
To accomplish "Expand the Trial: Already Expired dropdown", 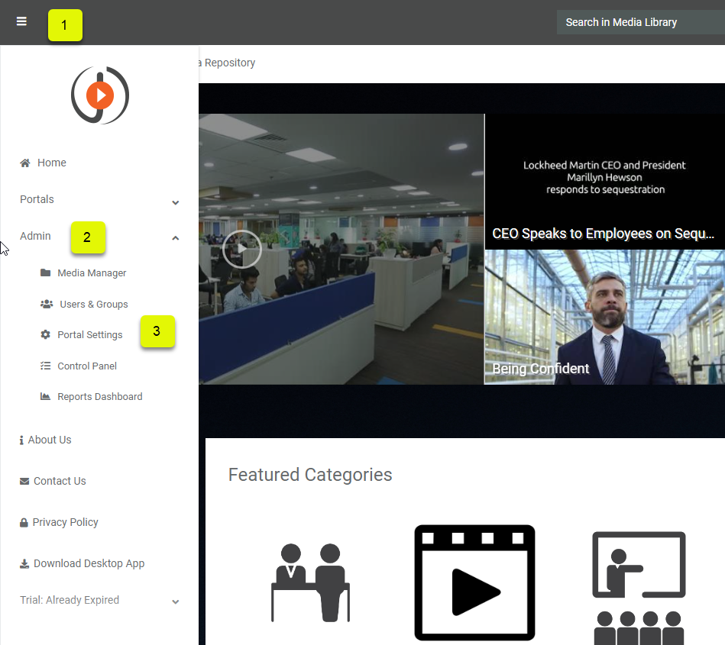I will coord(176,601).
